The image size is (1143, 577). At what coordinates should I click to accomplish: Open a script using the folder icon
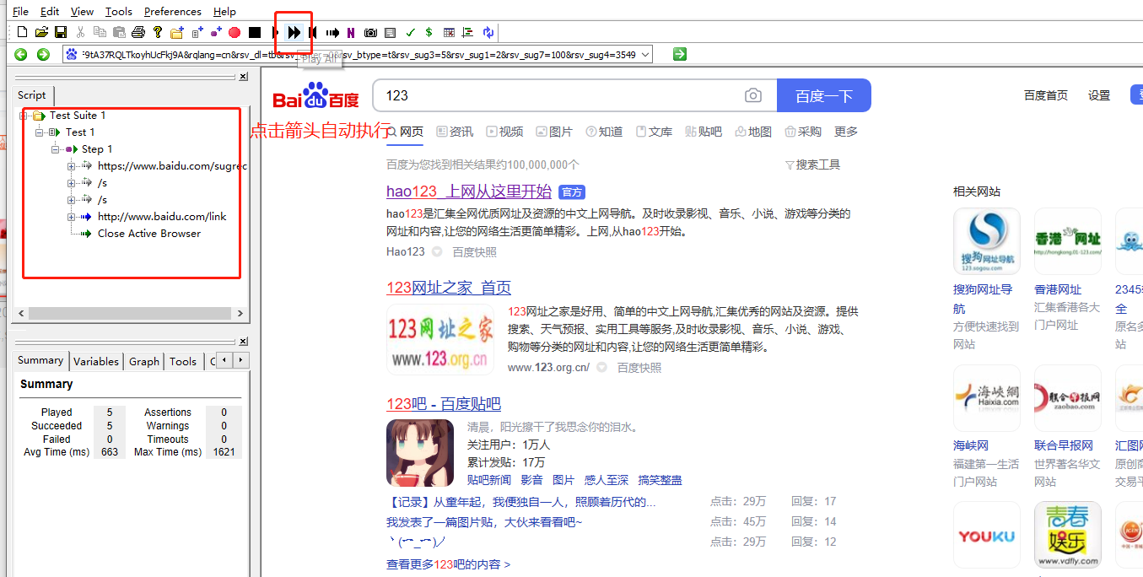point(42,31)
